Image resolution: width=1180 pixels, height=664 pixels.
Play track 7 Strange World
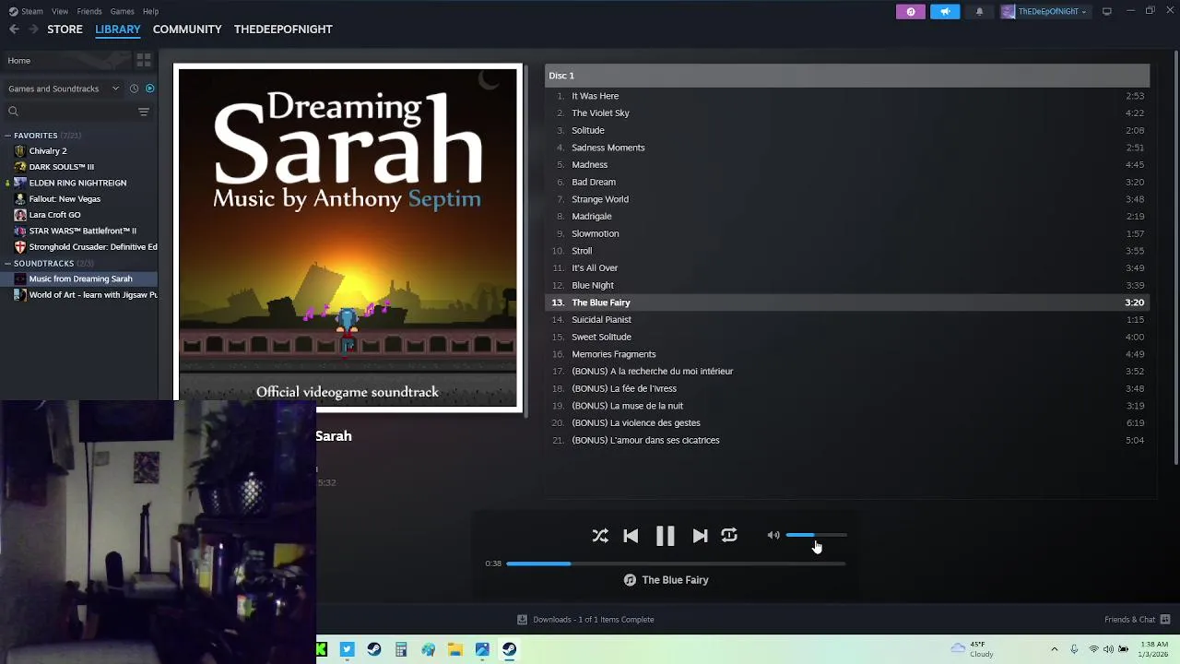[847, 199]
